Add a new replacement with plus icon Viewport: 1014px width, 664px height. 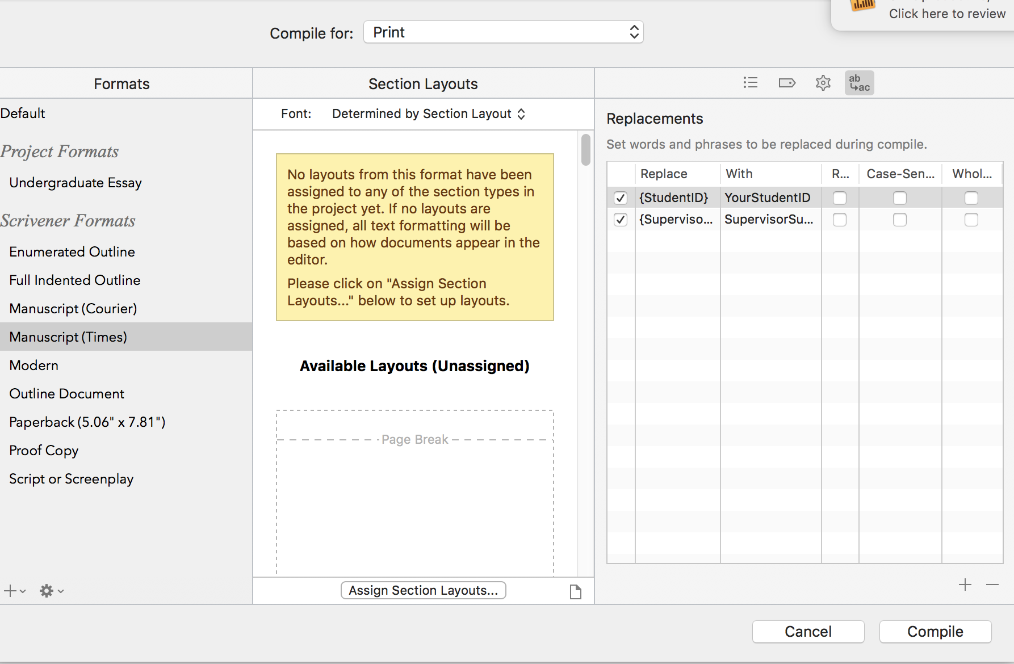[x=965, y=585]
